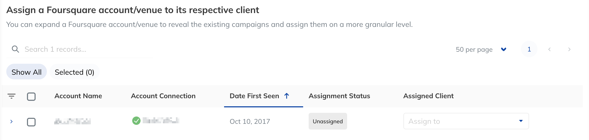Image resolution: width=589 pixels, height=140 pixels.
Task: Select page 1 button
Action: point(529,49)
